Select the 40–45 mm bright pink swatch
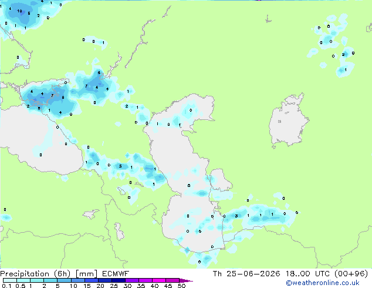Viewport: 372px width, 288px height. click(159, 280)
